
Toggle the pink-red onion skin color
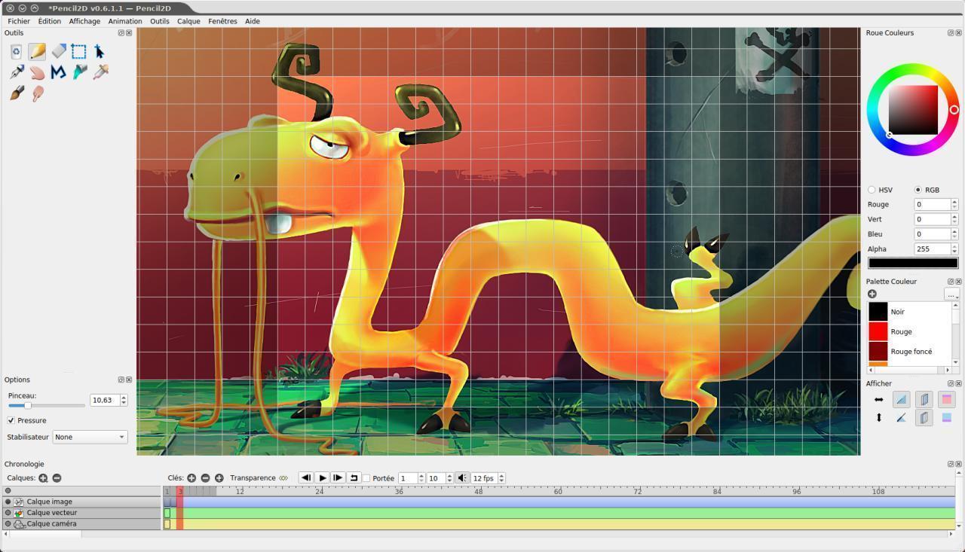point(947,400)
